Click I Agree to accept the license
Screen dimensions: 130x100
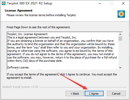(x=94, y=94)
